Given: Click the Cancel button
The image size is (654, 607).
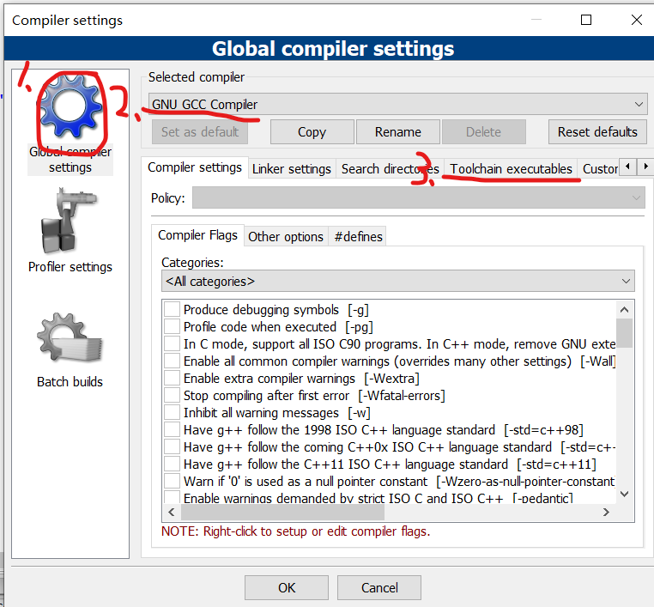Looking at the screenshot, I should pos(379,587).
